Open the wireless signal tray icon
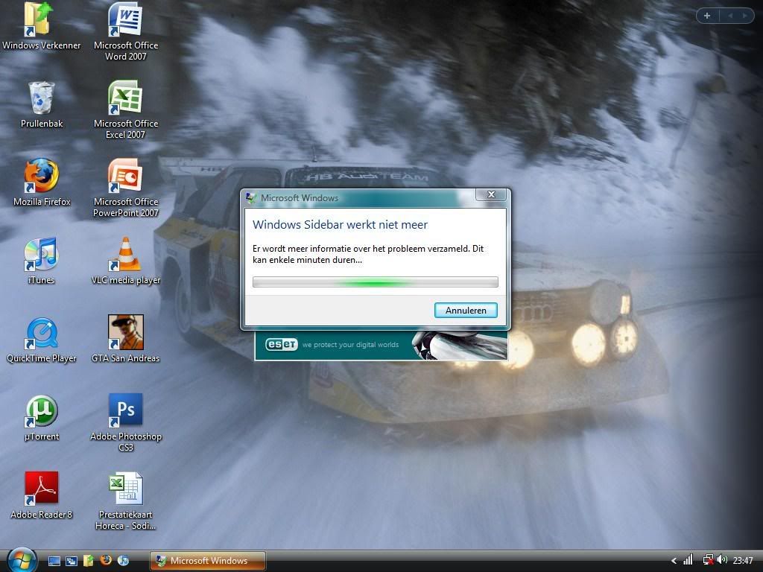 688,560
